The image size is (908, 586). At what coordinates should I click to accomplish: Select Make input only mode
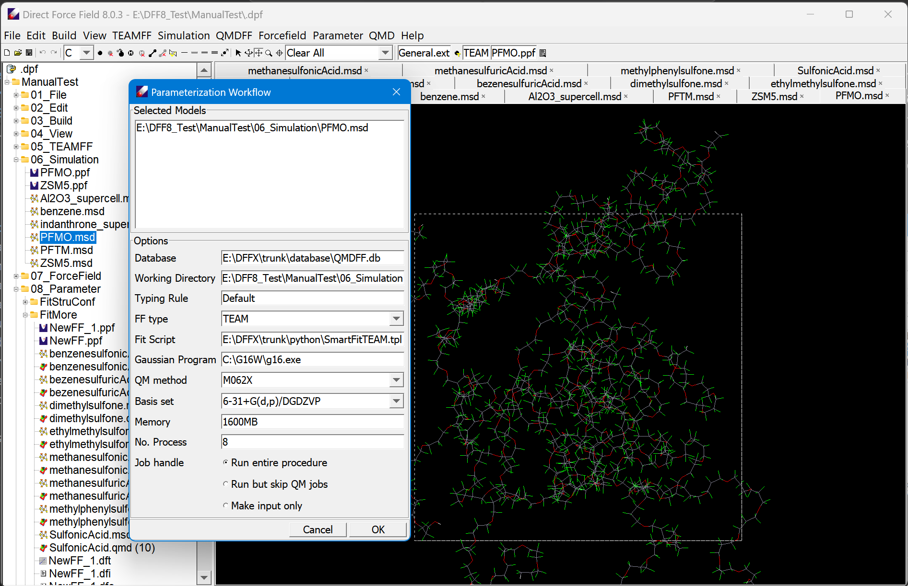coord(226,506)
